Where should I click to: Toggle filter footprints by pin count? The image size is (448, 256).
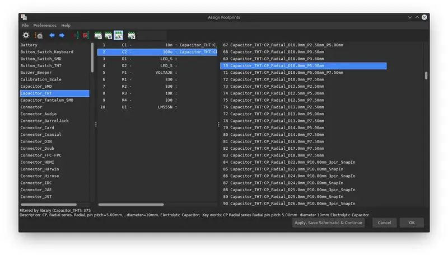coord(108,35)
